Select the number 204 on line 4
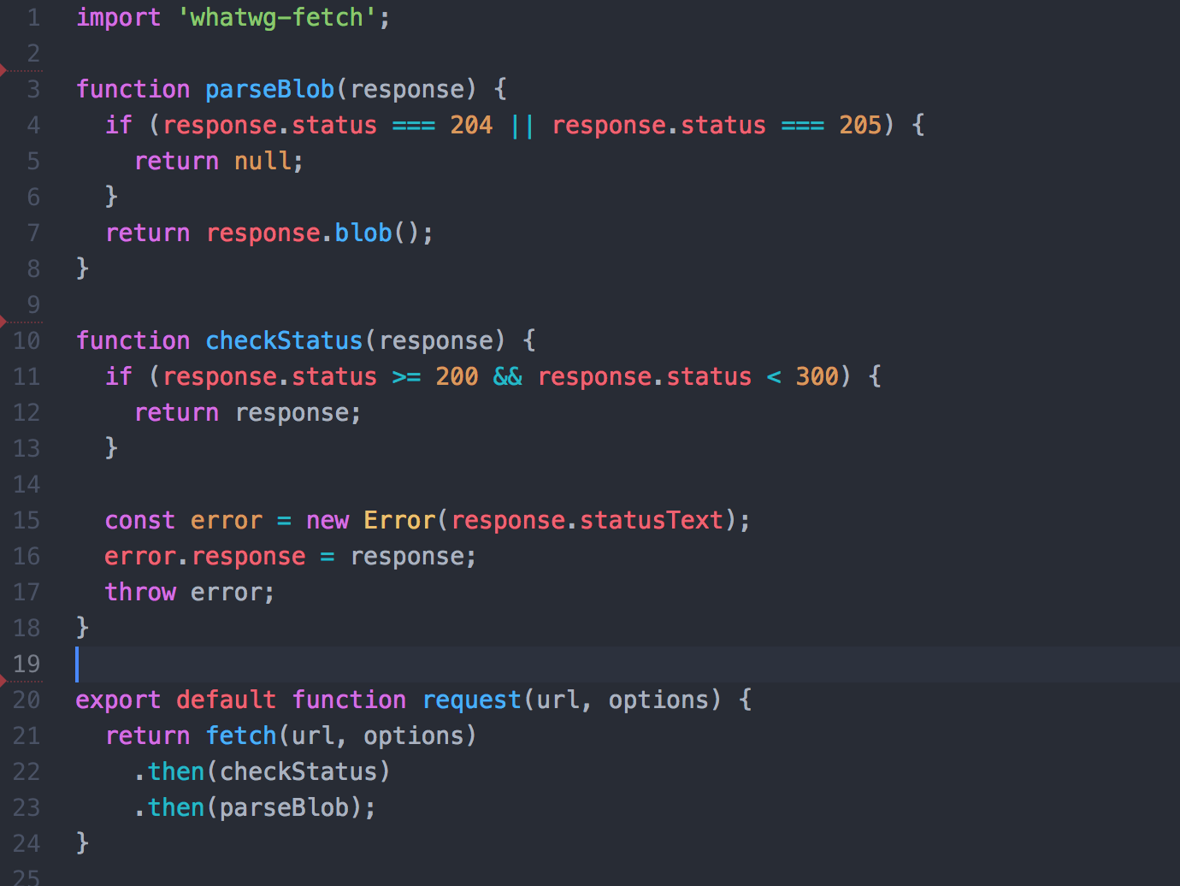1180x886 pixels. tap(471, 125)
